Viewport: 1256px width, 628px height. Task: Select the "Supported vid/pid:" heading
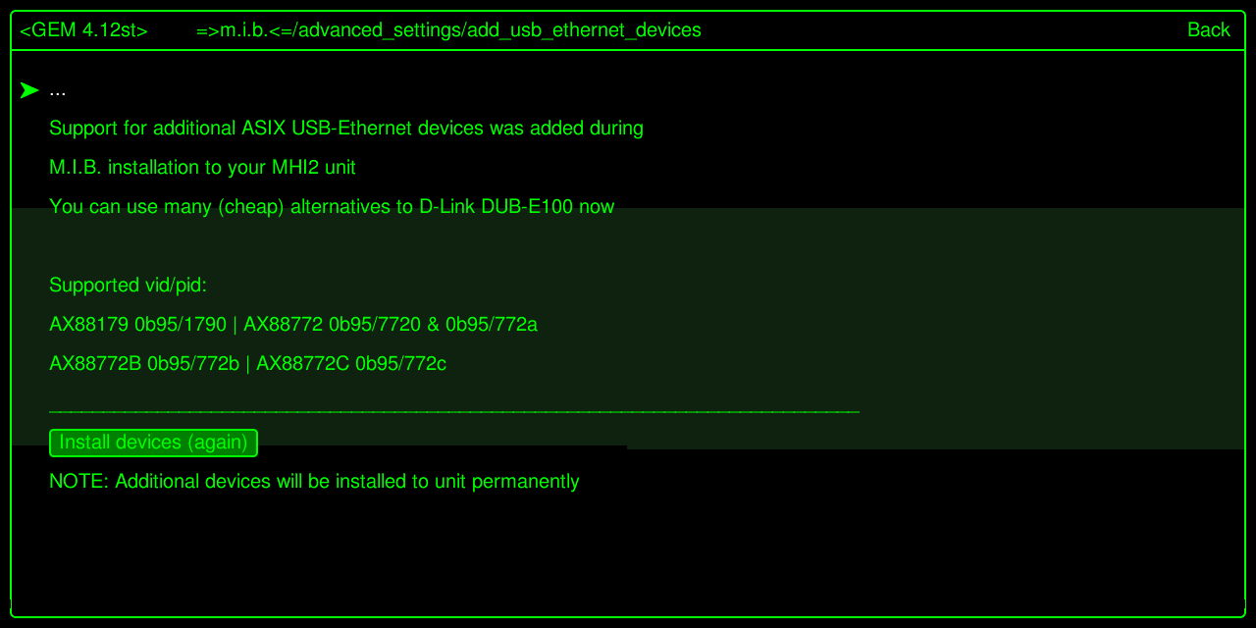click(128, 286)
